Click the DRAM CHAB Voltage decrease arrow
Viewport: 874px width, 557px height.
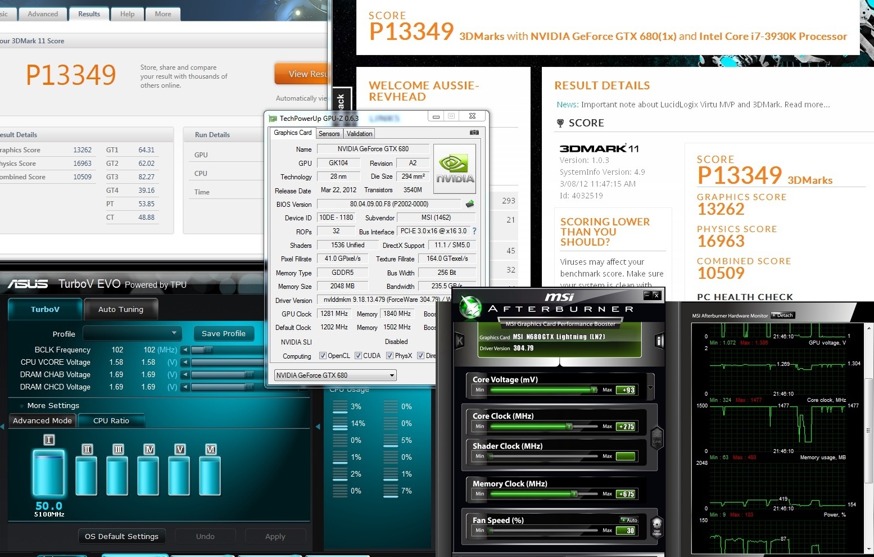click(185, 374)
